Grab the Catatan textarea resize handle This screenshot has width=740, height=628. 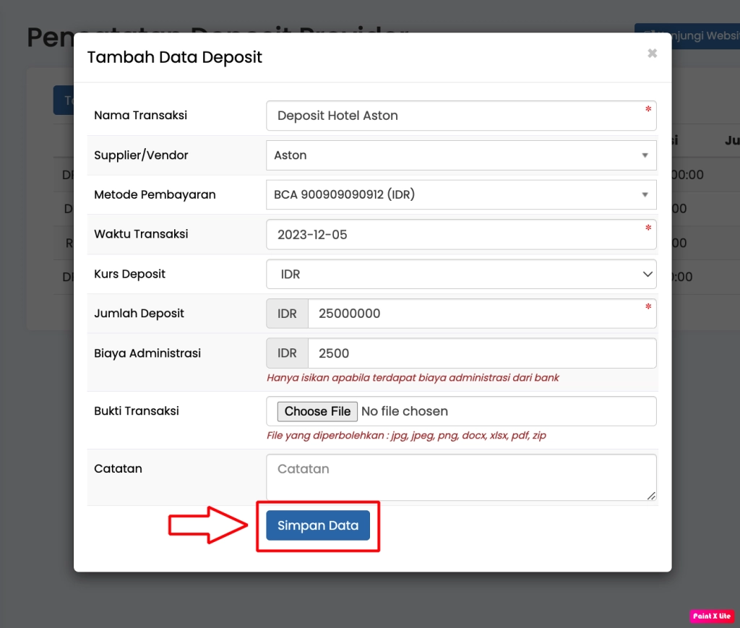click(652, 496)
